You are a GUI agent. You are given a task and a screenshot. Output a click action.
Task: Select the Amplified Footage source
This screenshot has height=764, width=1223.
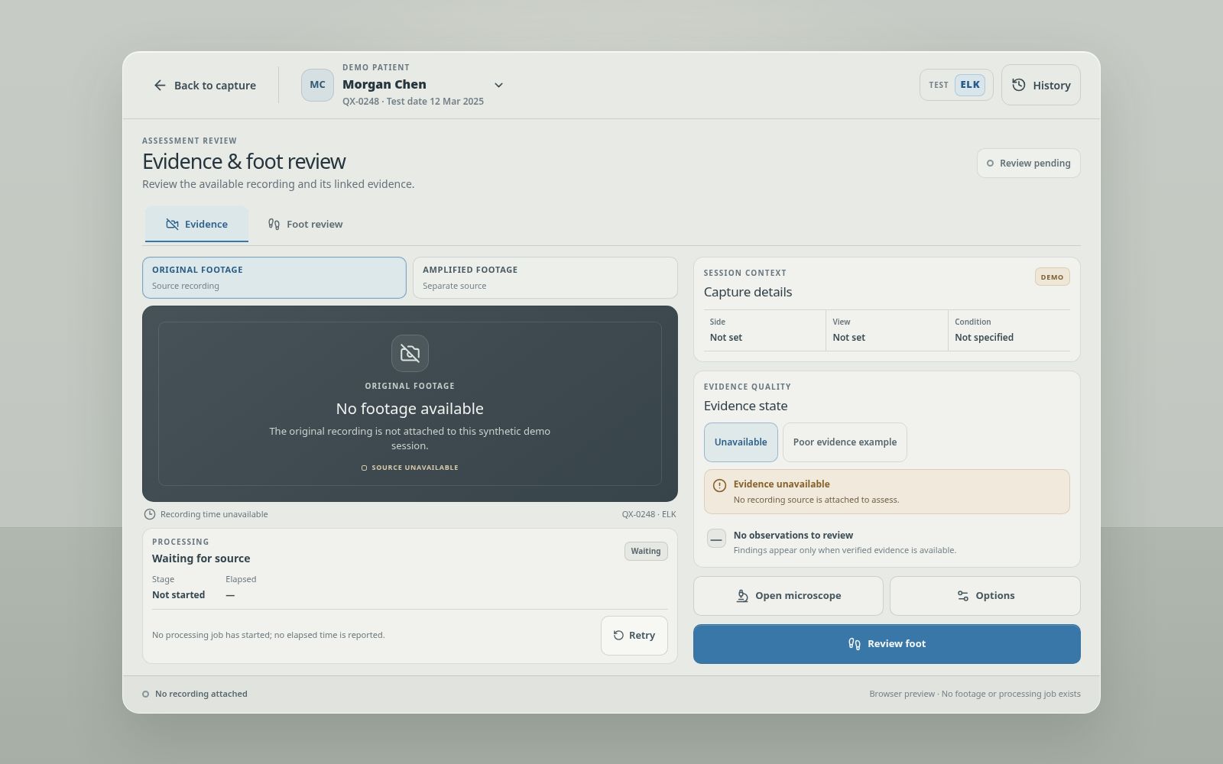coord(545,277)
